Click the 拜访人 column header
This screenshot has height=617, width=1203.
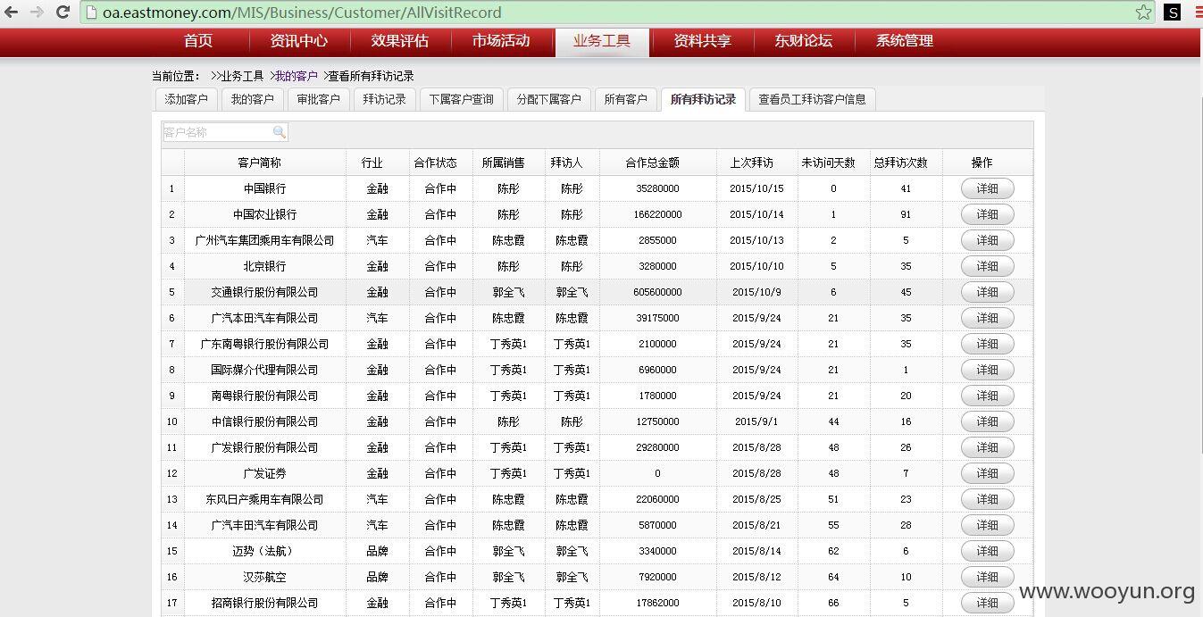[x=572, y=163]
